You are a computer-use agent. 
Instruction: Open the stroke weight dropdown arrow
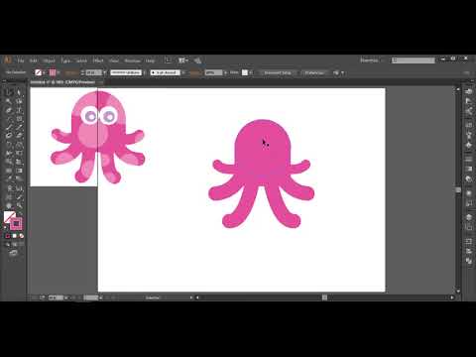point(104,72)
